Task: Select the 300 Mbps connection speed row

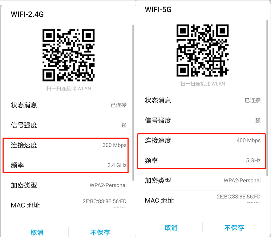Action: point(69,145)
